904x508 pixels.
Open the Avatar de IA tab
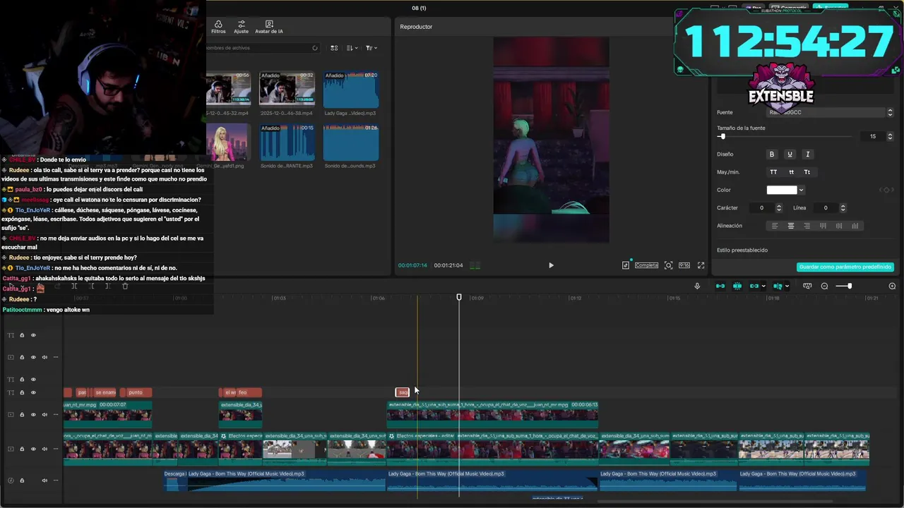point(269,27)
